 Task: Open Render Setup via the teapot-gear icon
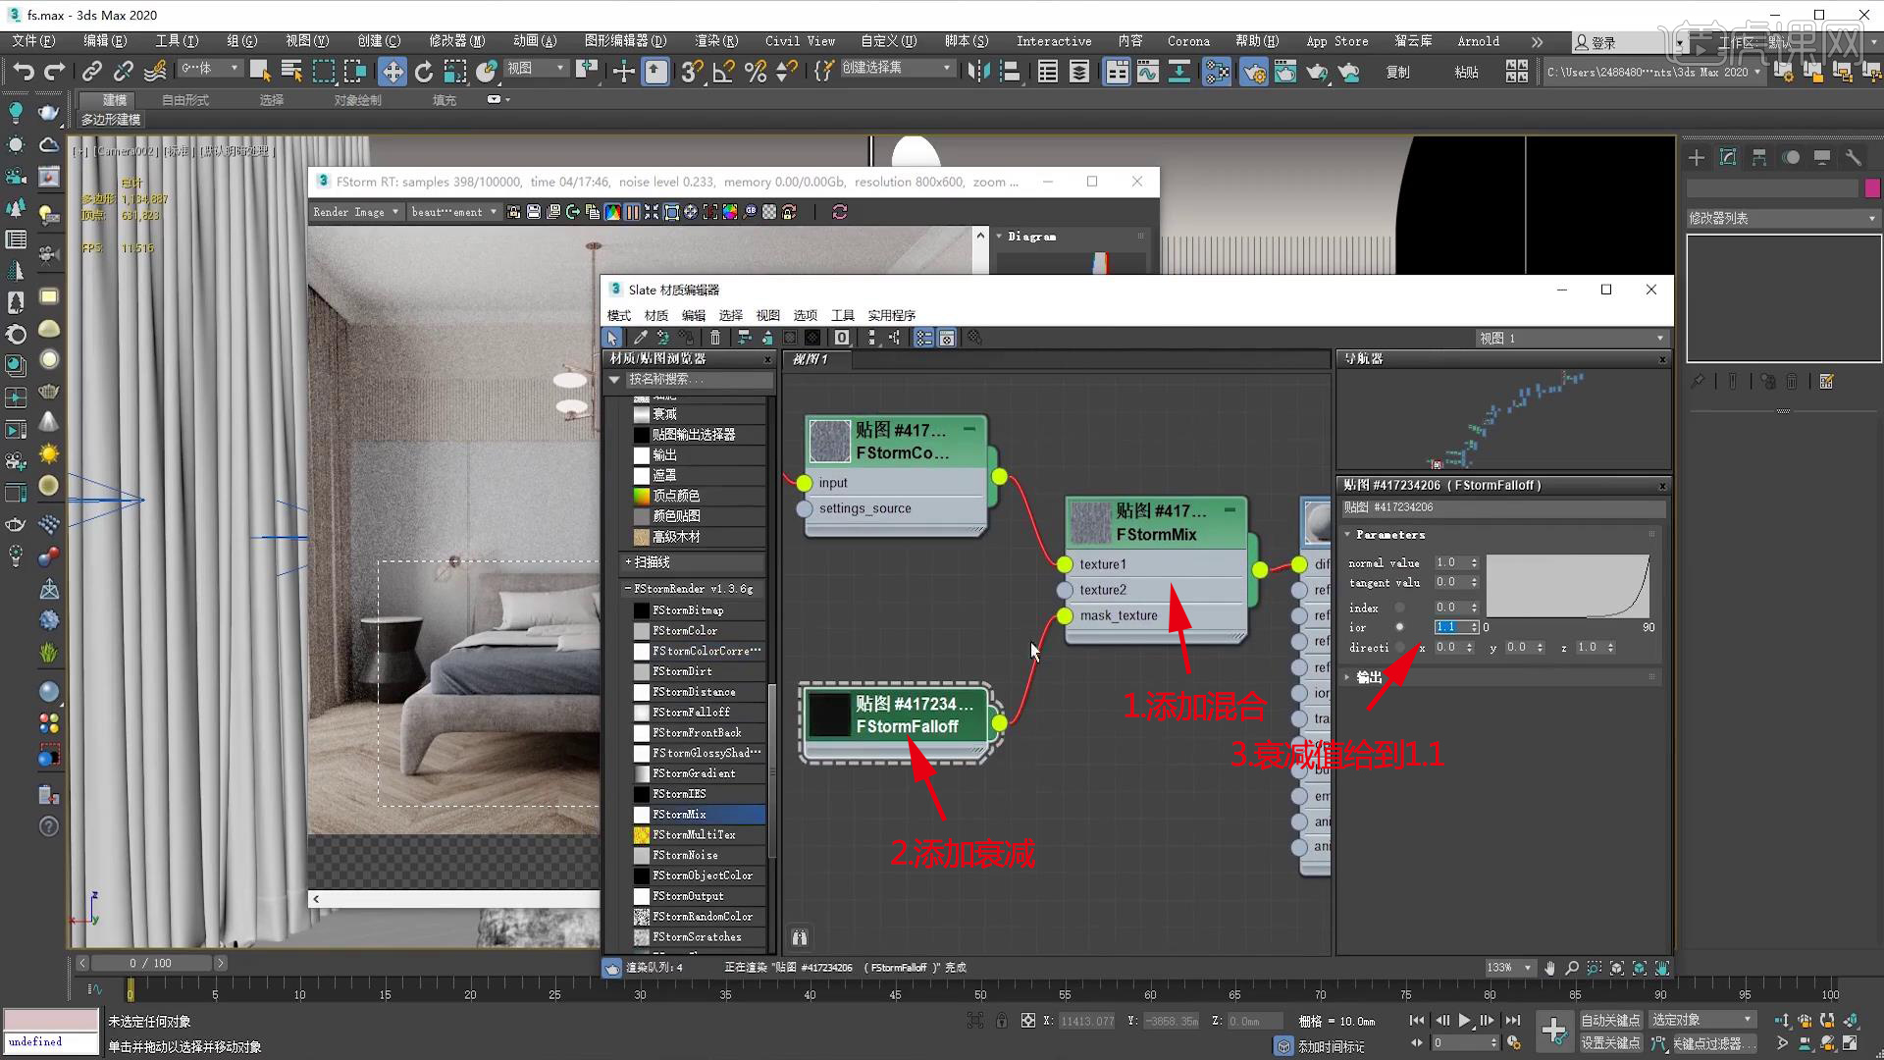[1254, 71]
